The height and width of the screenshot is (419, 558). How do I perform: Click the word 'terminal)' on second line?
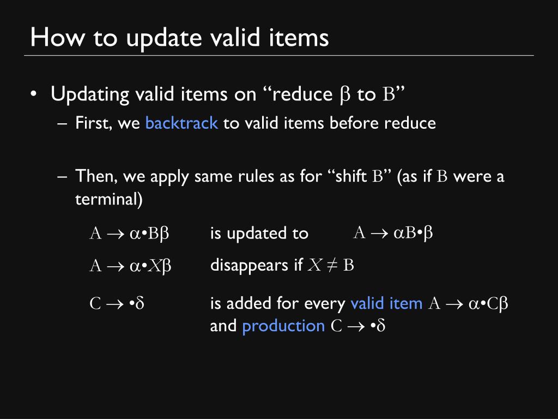tap(109, 199)
